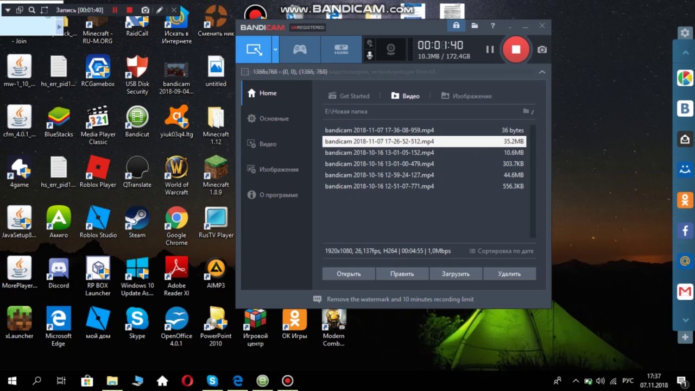Open the Discord desktop shortcut
This screenshot has width=695, height=391.
pyautogui.click(x=59, y=273)
